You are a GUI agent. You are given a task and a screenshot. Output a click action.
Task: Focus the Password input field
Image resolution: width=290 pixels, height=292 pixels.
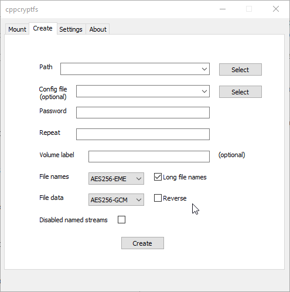click(143, 113)
